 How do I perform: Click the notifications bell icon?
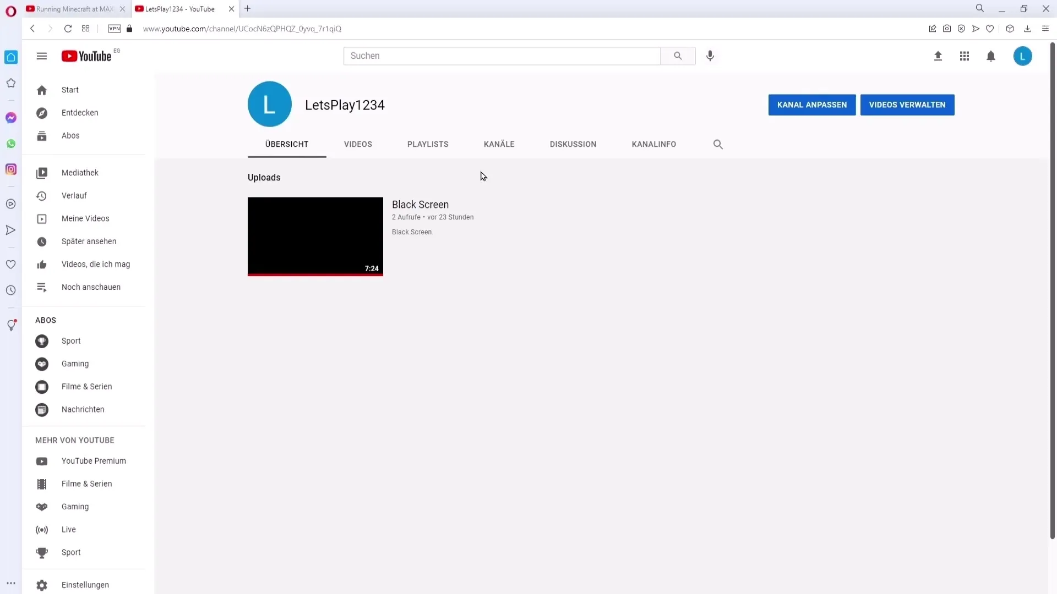coord(991,56)
